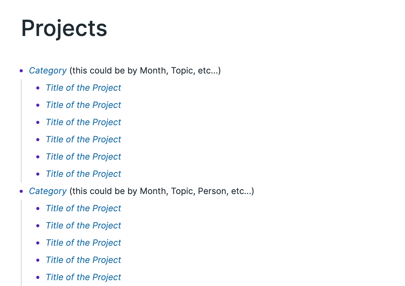Open fourth Title of the Project in first Category
Screen dimensions: 405x286
pyautogui.click(x=83, y=140)
